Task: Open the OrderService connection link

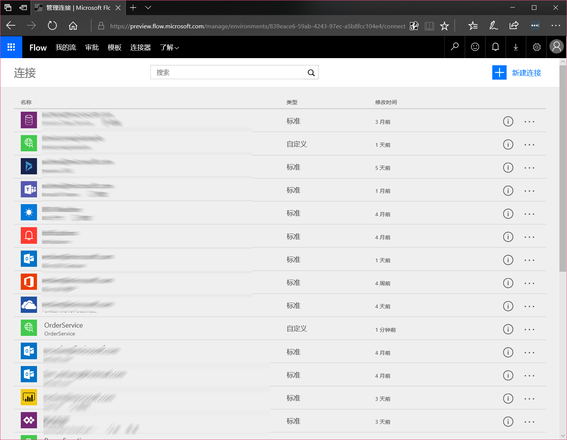Action: tap(63, 325)
